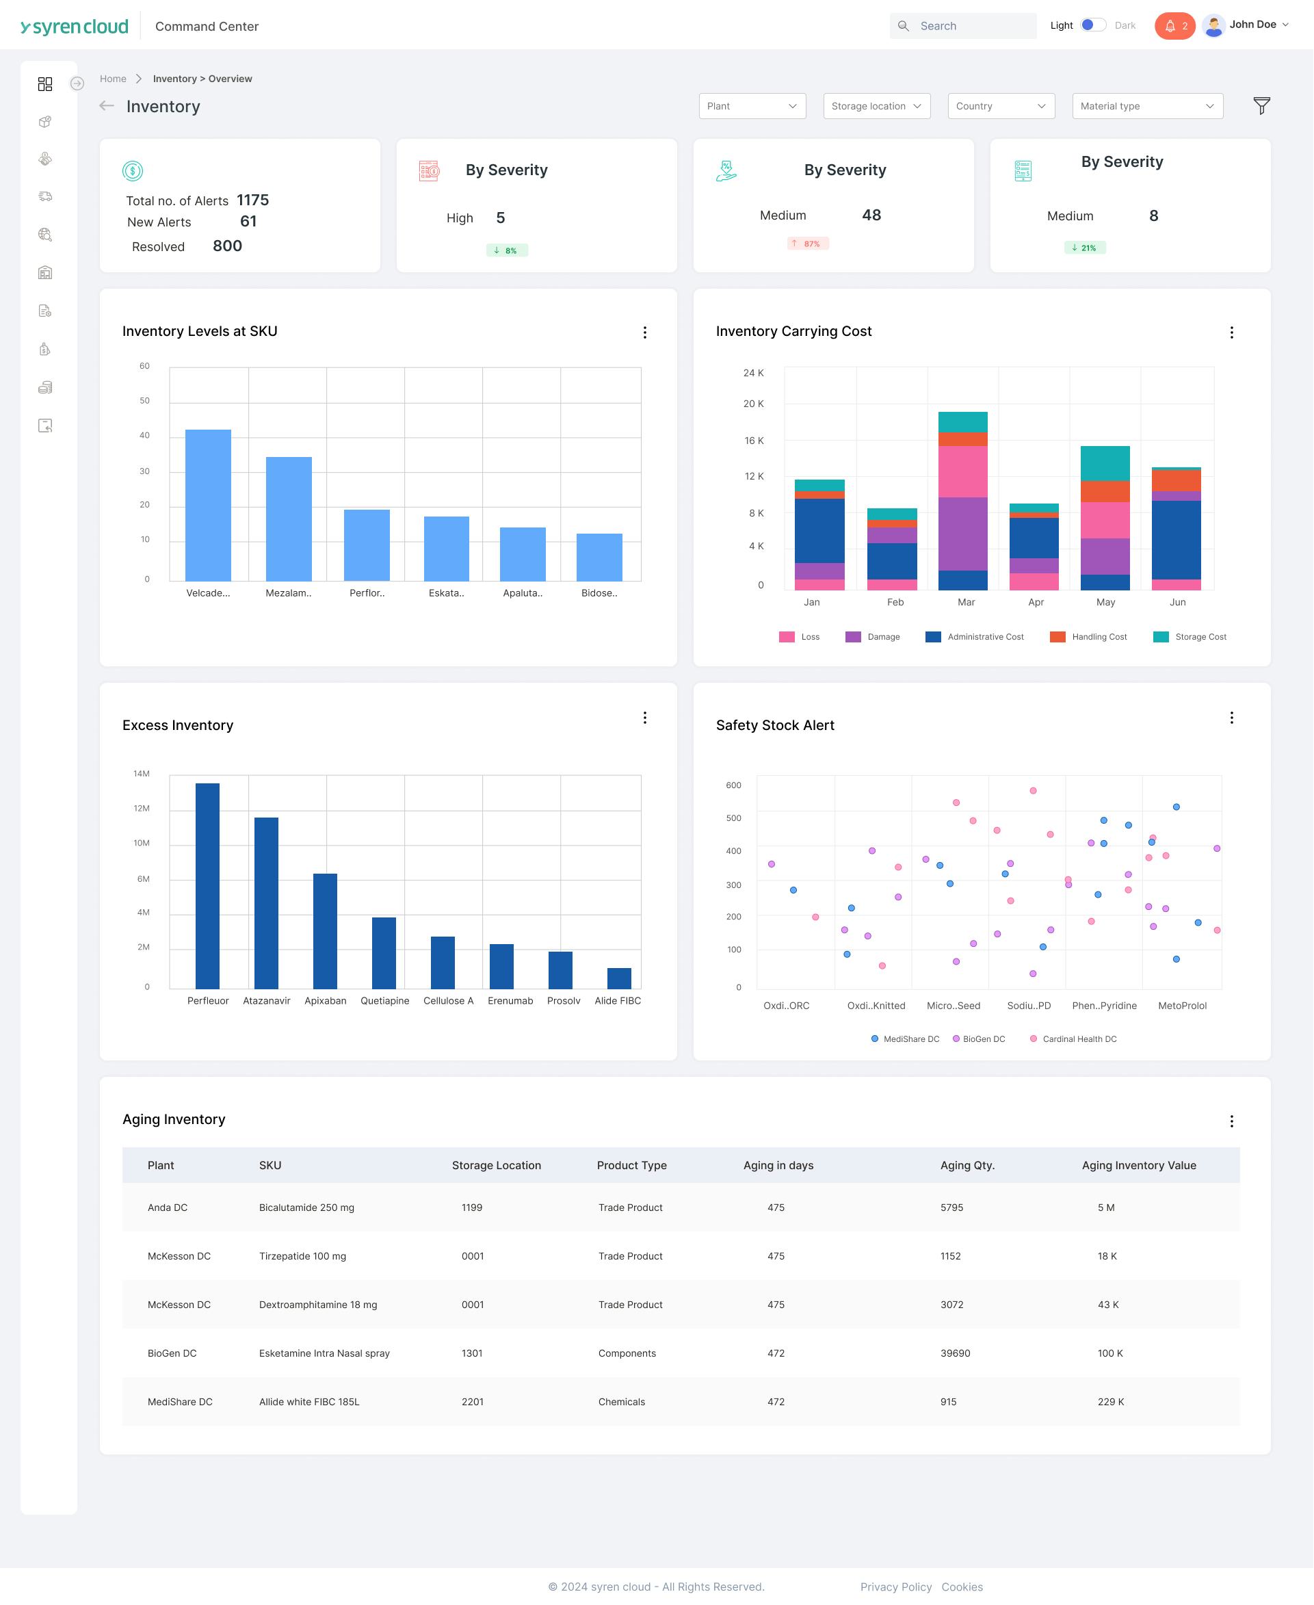Click the notifications bell showing 2 alerts
Screen dimensions: 1314x1605
coord(1174,25)
